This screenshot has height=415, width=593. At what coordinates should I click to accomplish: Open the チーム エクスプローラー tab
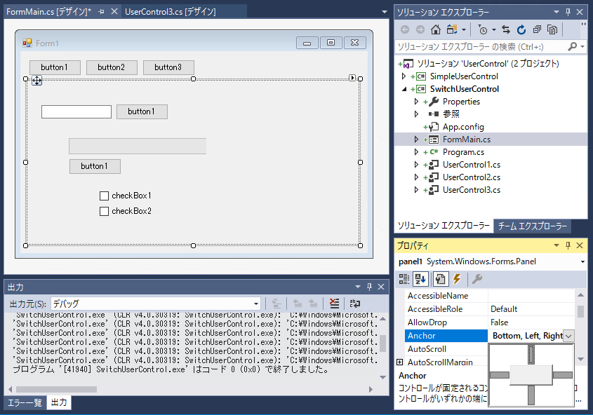(533, 226)
